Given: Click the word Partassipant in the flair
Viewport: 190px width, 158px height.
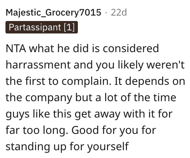Looking at the screenshot, I should [x=35, y=27].
